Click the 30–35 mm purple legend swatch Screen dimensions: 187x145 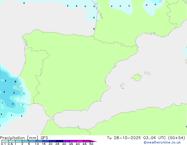pos(66,141)
